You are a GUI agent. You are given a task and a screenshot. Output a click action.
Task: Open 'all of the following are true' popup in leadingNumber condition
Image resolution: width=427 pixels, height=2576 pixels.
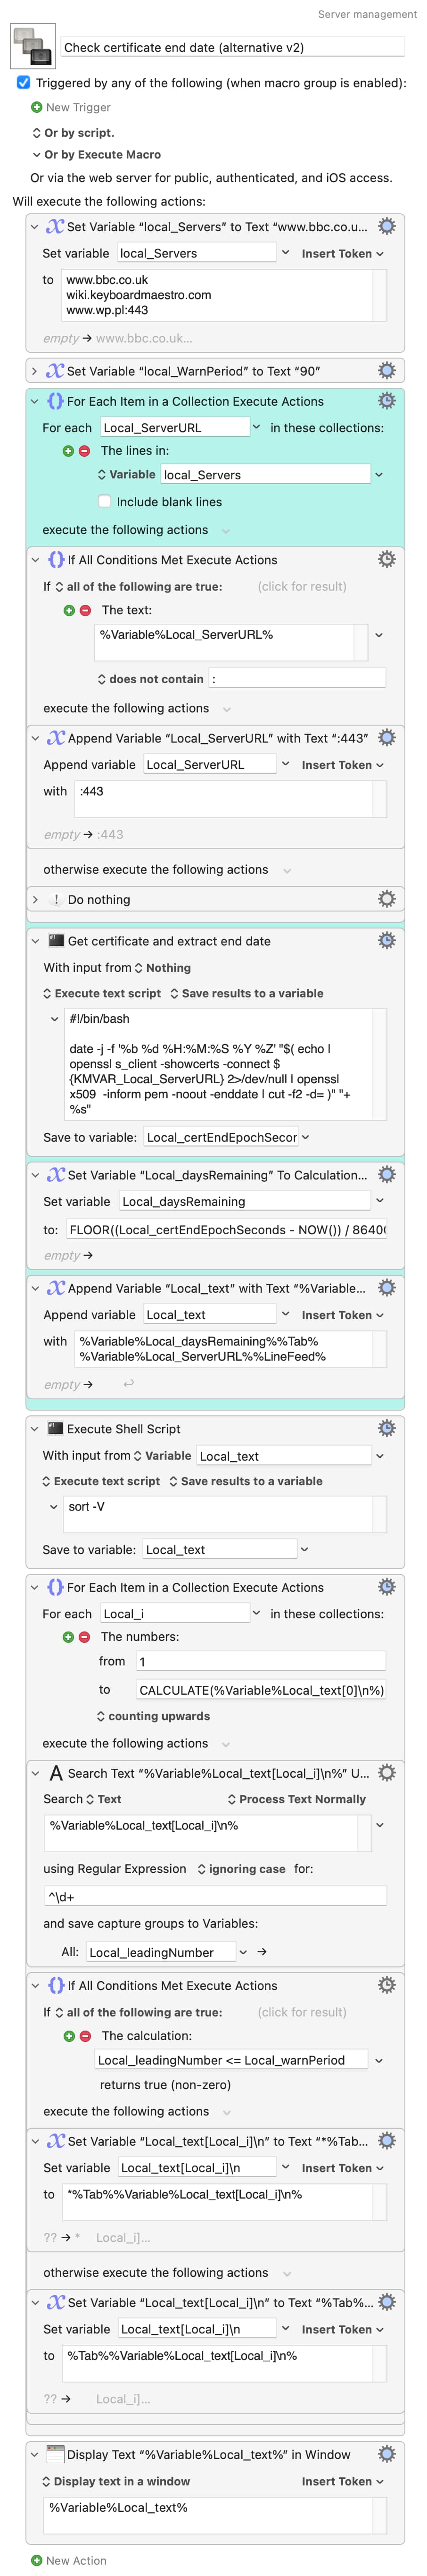pyautogui.click(x=138, y=2012)
